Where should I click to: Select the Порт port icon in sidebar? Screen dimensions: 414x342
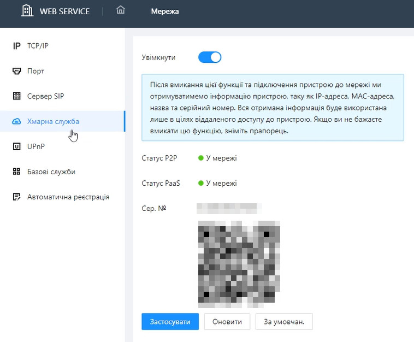16,71
